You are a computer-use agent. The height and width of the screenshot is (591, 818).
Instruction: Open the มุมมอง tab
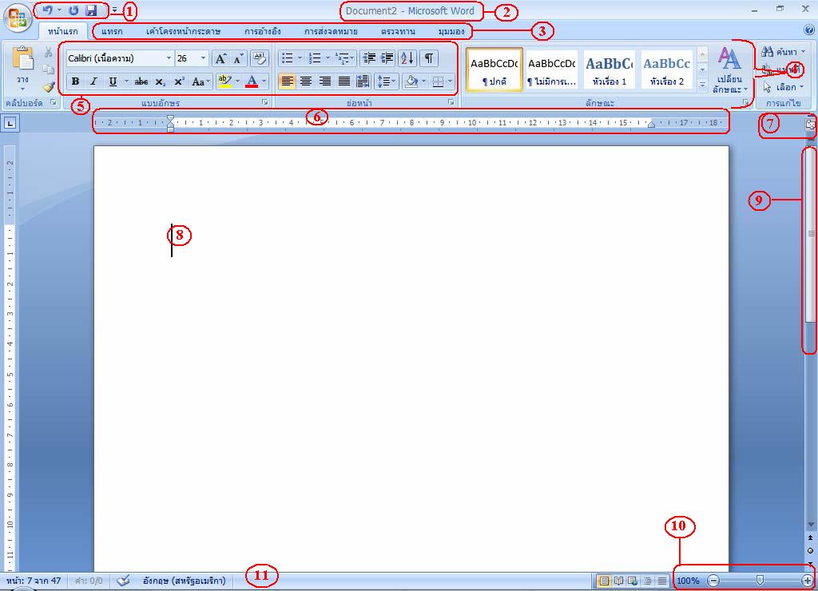451,32
